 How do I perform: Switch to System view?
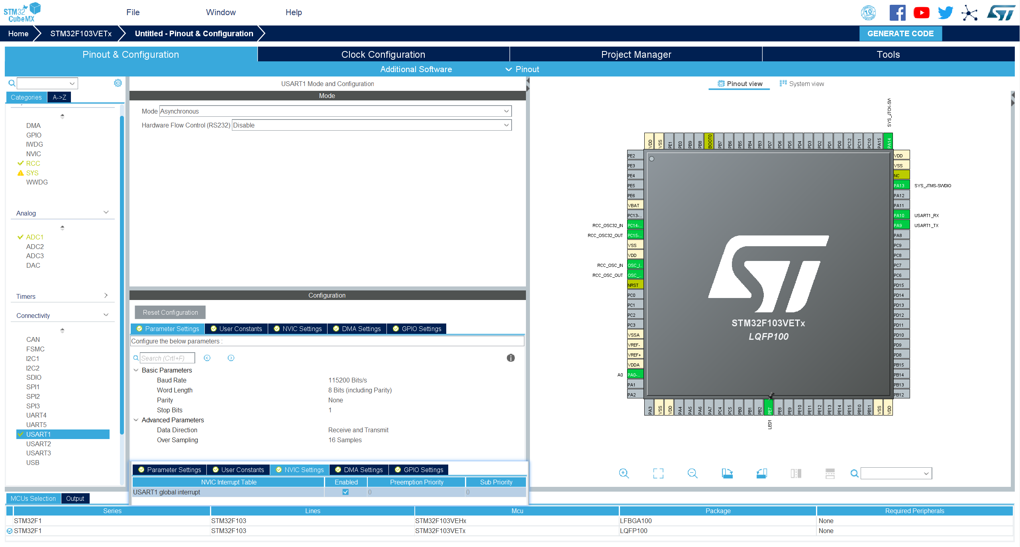[x=802, y=84]
